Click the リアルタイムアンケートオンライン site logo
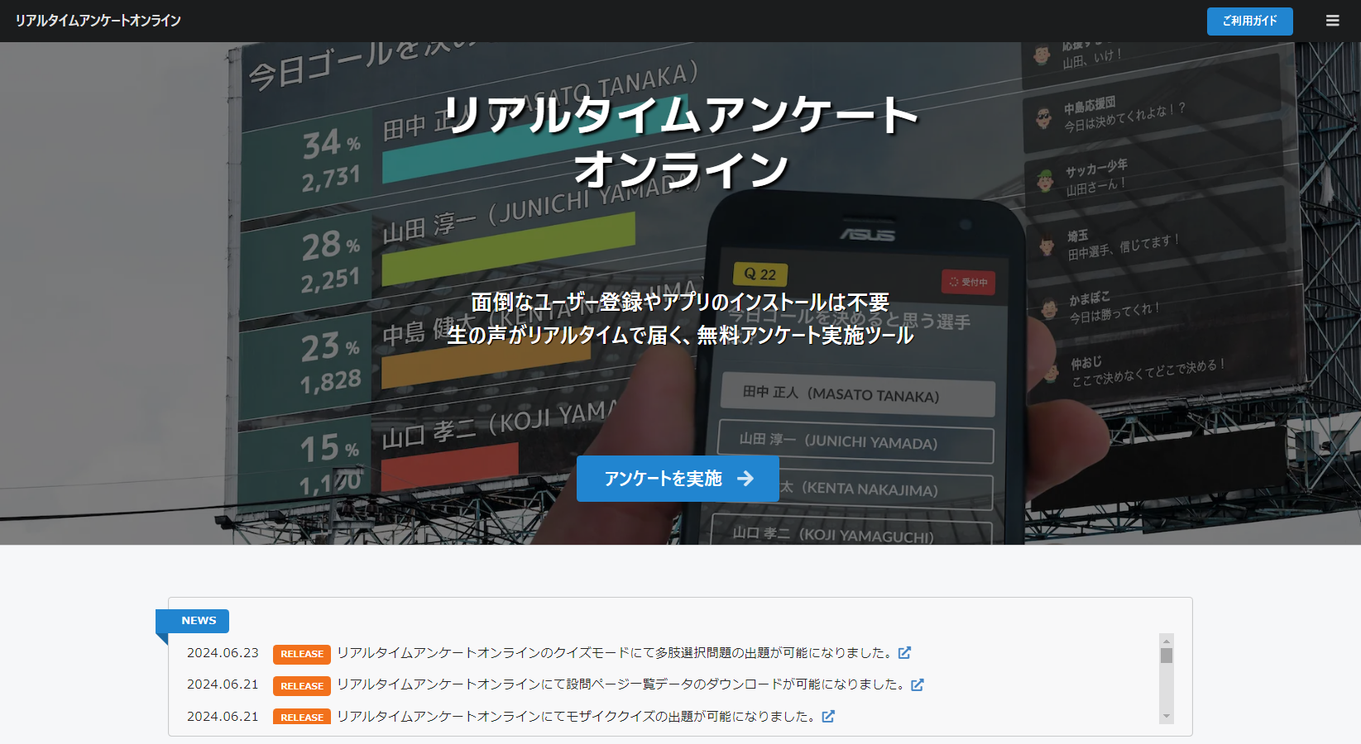Screen dimensions: 1361x744 [98, 21]
